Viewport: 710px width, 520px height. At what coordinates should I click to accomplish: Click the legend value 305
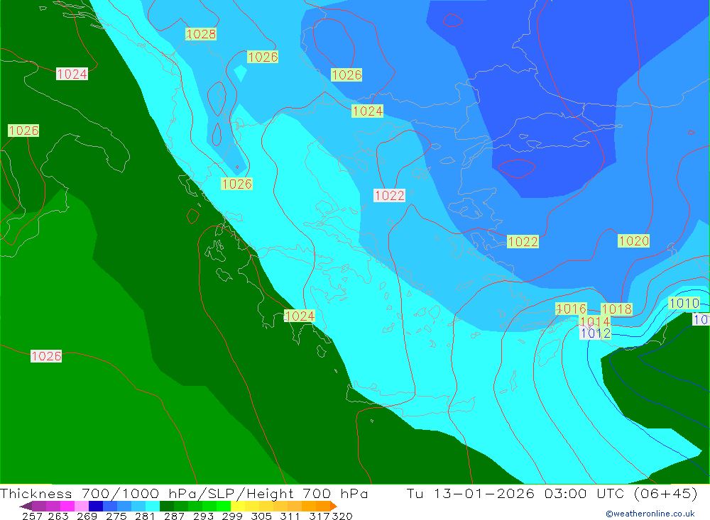pyautogui.click(x=261, y=516)
